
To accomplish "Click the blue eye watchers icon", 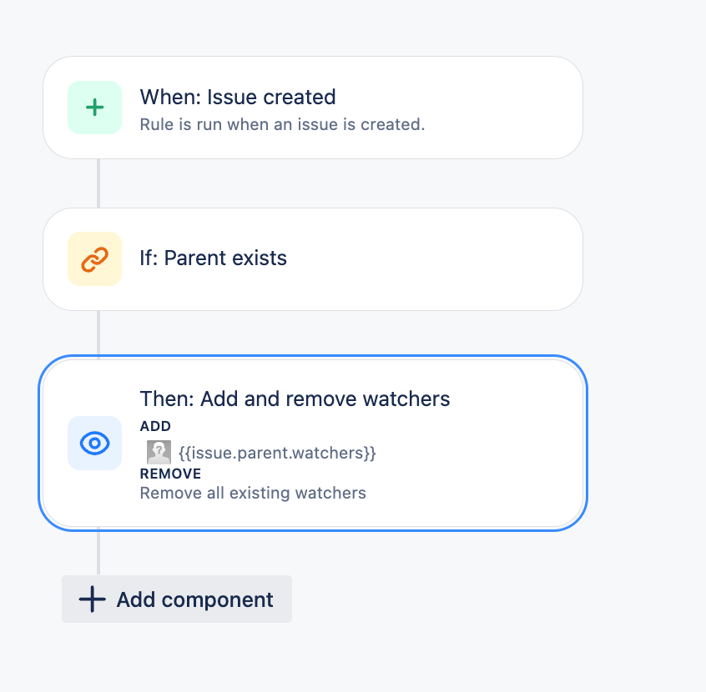I will (x=94, y=444).
